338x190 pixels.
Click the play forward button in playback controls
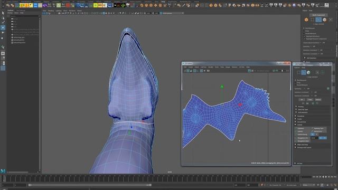coord(326,177)
